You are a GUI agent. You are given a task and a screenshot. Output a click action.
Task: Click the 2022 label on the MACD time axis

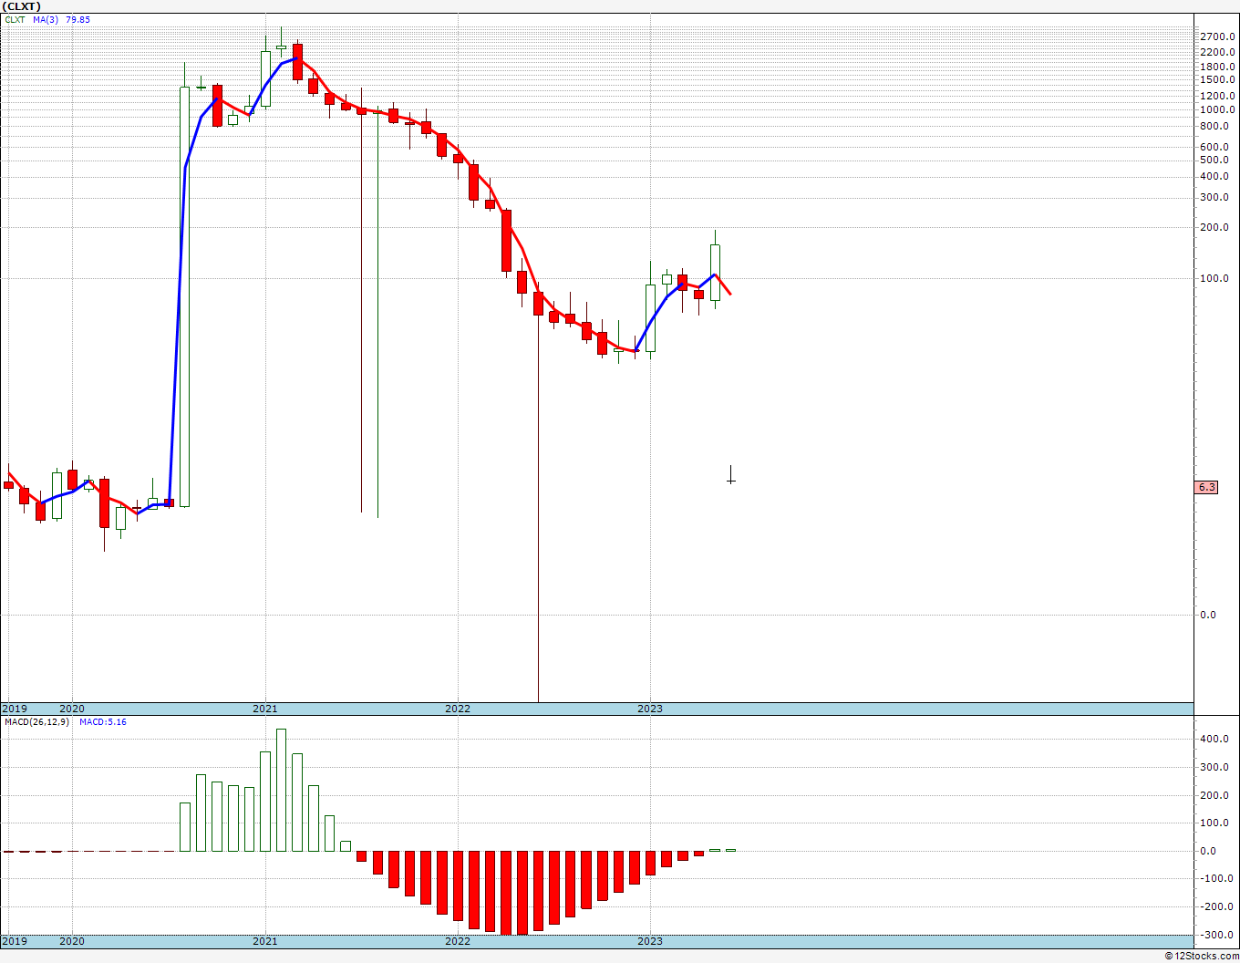click(x=458, y=941)
